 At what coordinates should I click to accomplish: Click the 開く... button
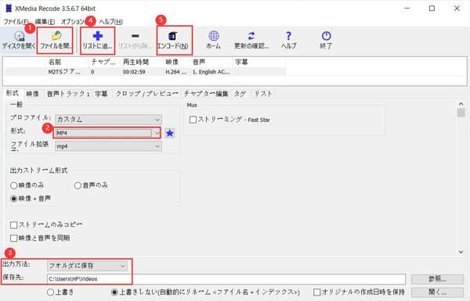pyautogui.click(x=437, y=292)
